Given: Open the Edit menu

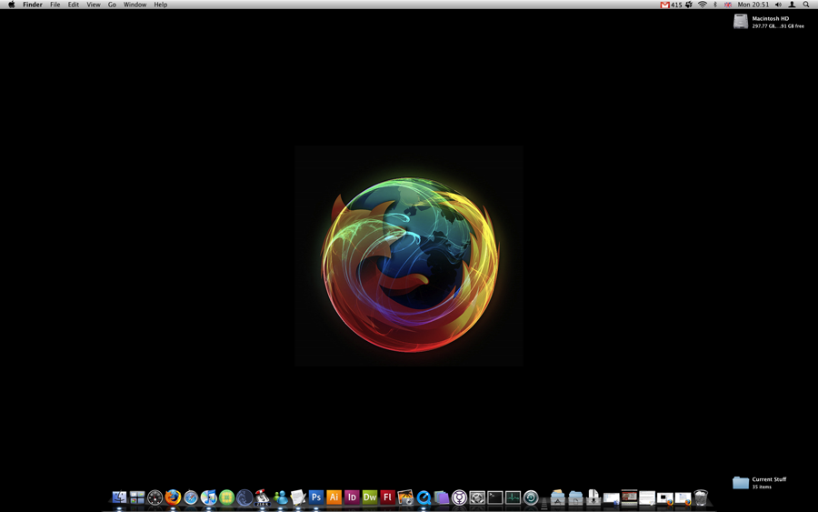Looking at the screenshot, I should pyautogui.click(x=74, y=5).
